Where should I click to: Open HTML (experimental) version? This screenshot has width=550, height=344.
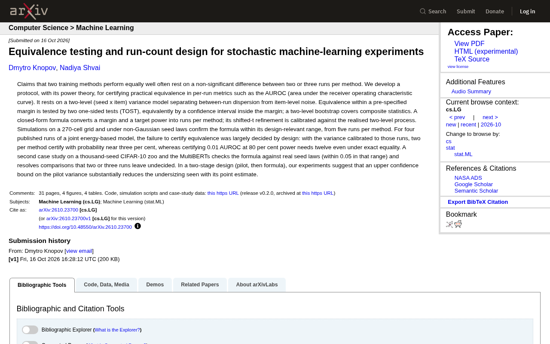(x=486, y=52)
